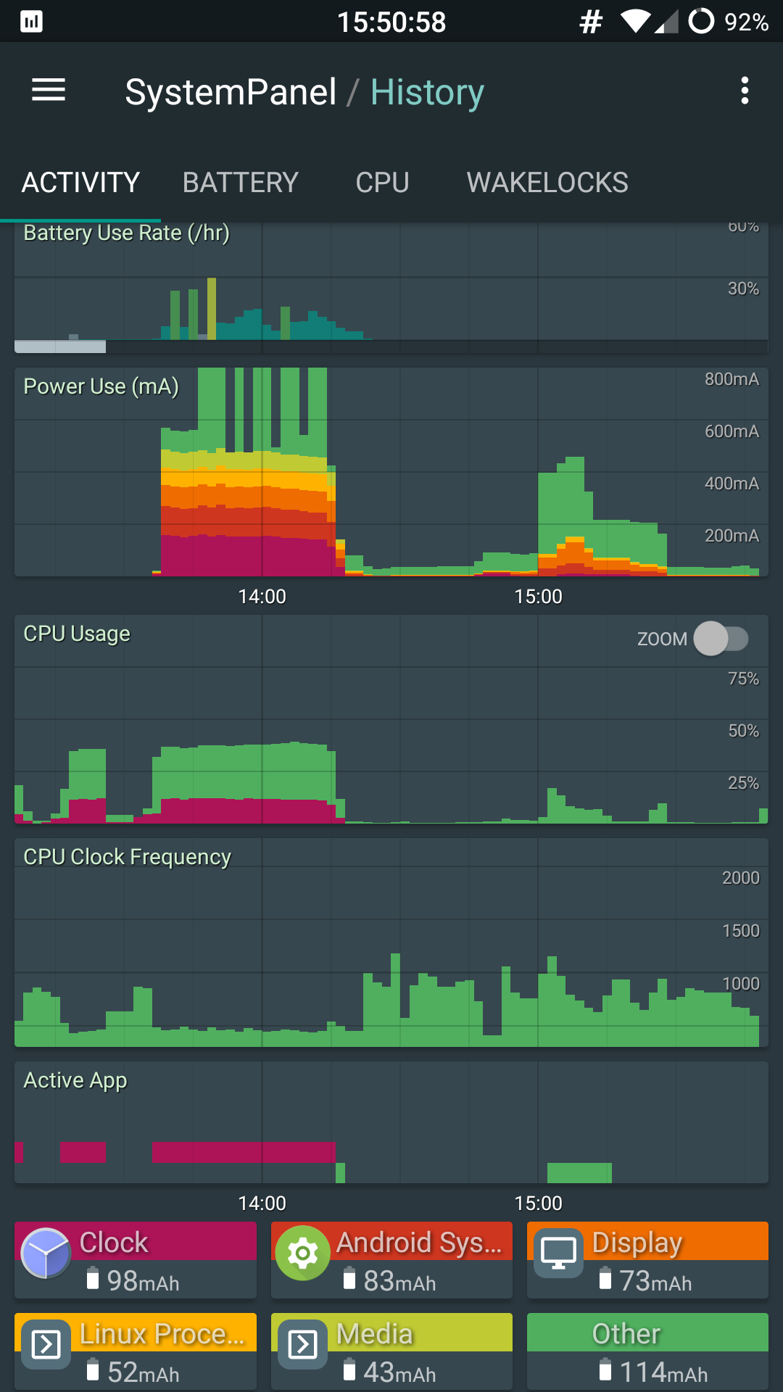Tap the SystemPanel title text
Screen dimensions: 783x1392
point(231,92)
